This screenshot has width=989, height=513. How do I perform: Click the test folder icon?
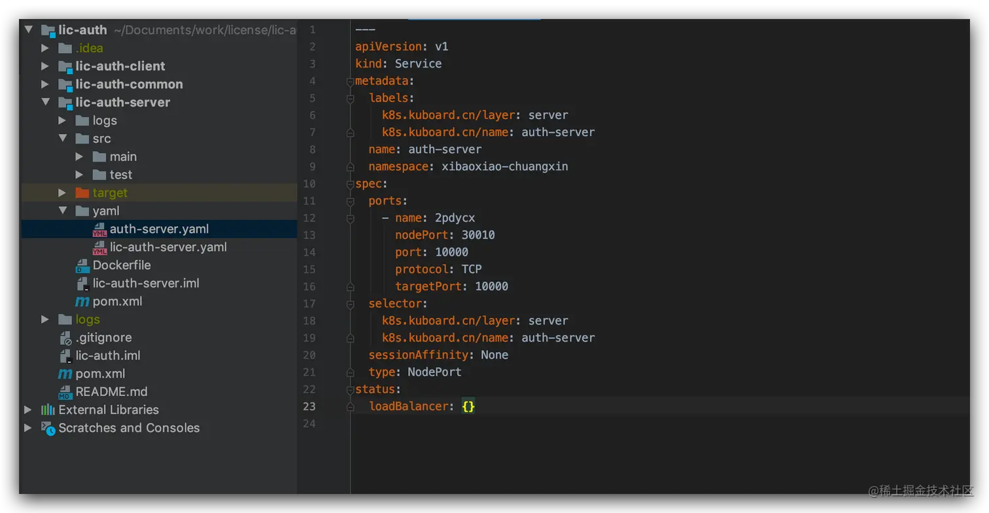coord(99,175)
